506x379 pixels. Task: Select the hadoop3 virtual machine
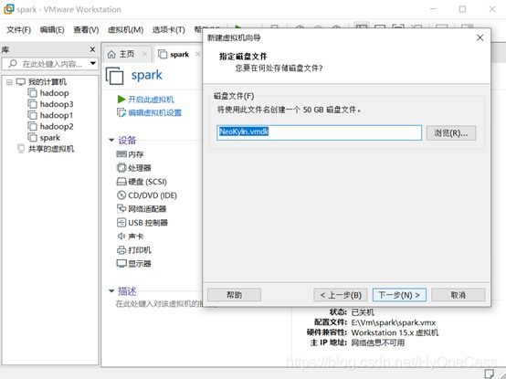click(57, 104)
